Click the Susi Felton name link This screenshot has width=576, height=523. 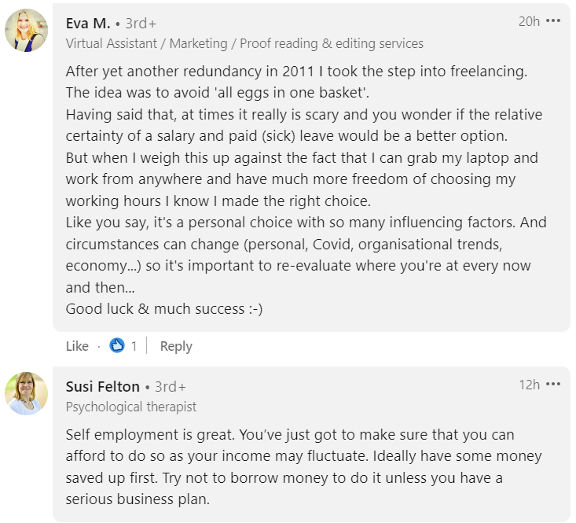(x=103, y=386)
